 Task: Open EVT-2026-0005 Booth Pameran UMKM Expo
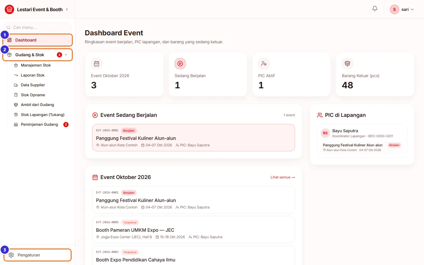tap(193, 230)
